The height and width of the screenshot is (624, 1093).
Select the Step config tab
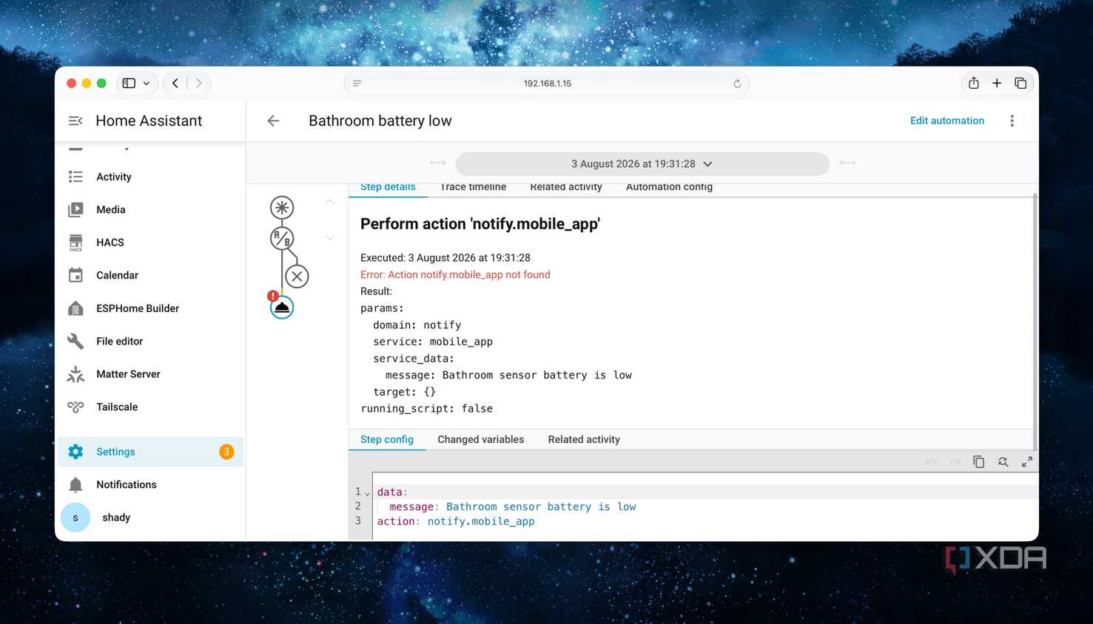(x=387, y=439)
